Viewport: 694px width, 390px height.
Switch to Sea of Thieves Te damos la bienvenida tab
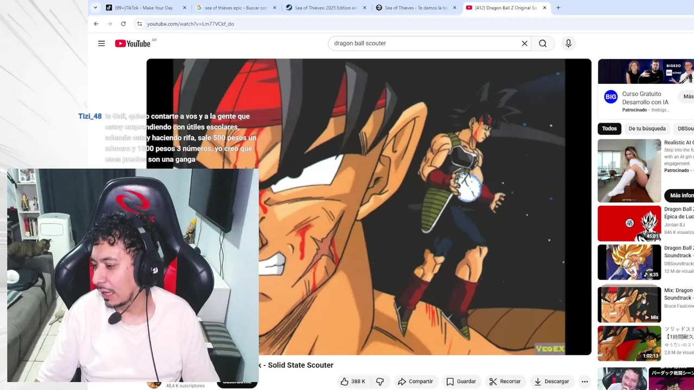point(416,8)
